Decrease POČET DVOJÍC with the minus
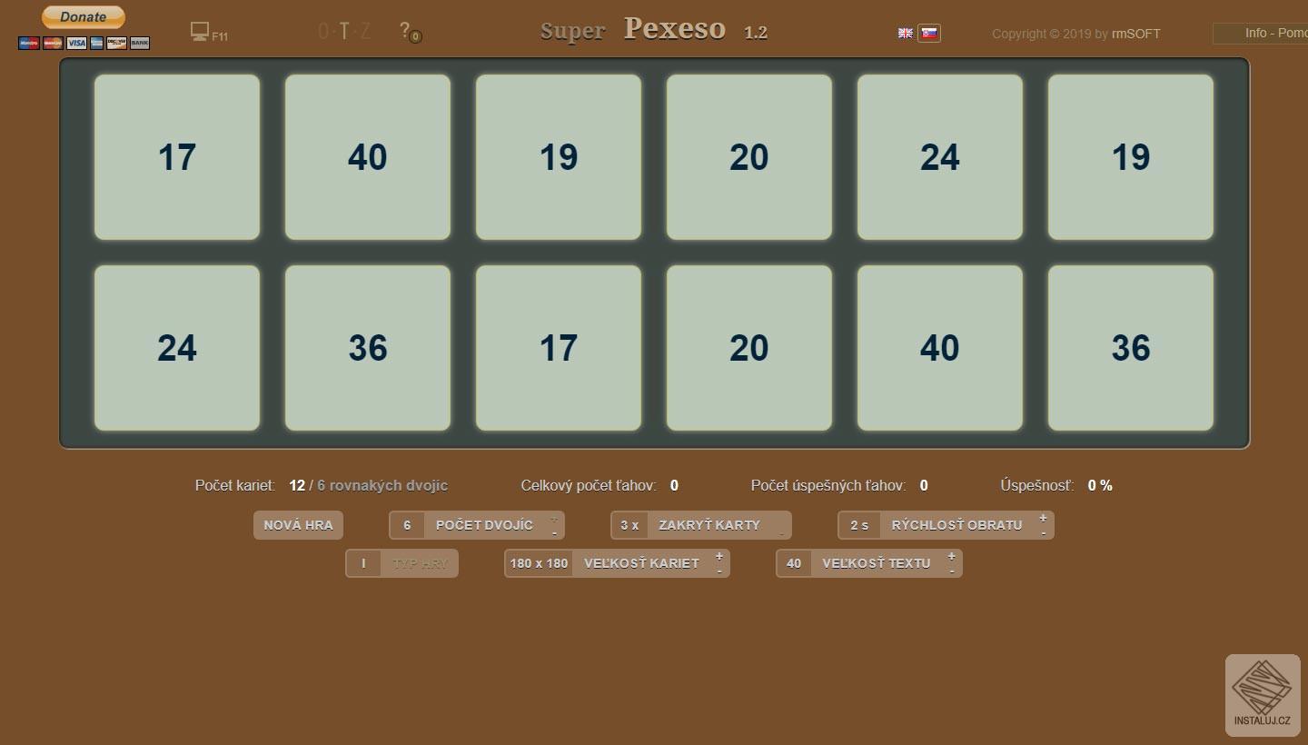 554,532
